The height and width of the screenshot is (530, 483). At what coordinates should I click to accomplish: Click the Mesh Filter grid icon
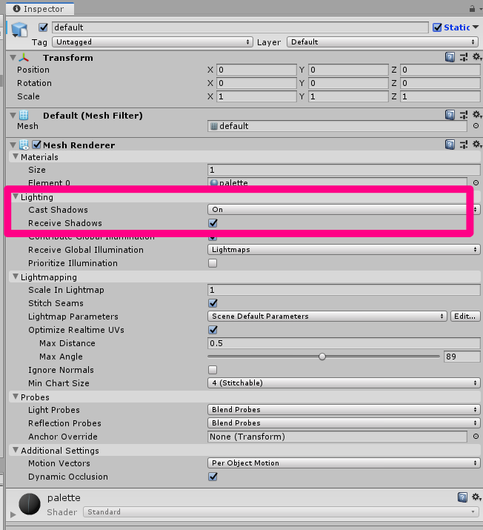tap(24, 115)
